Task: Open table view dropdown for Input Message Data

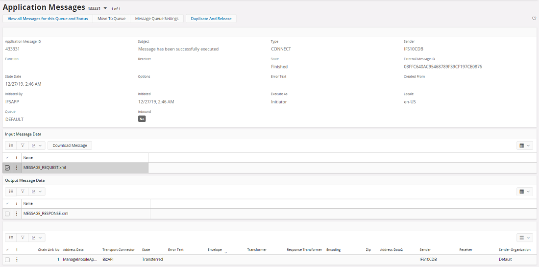Action: pyautogui.click(x=524, y=146)
